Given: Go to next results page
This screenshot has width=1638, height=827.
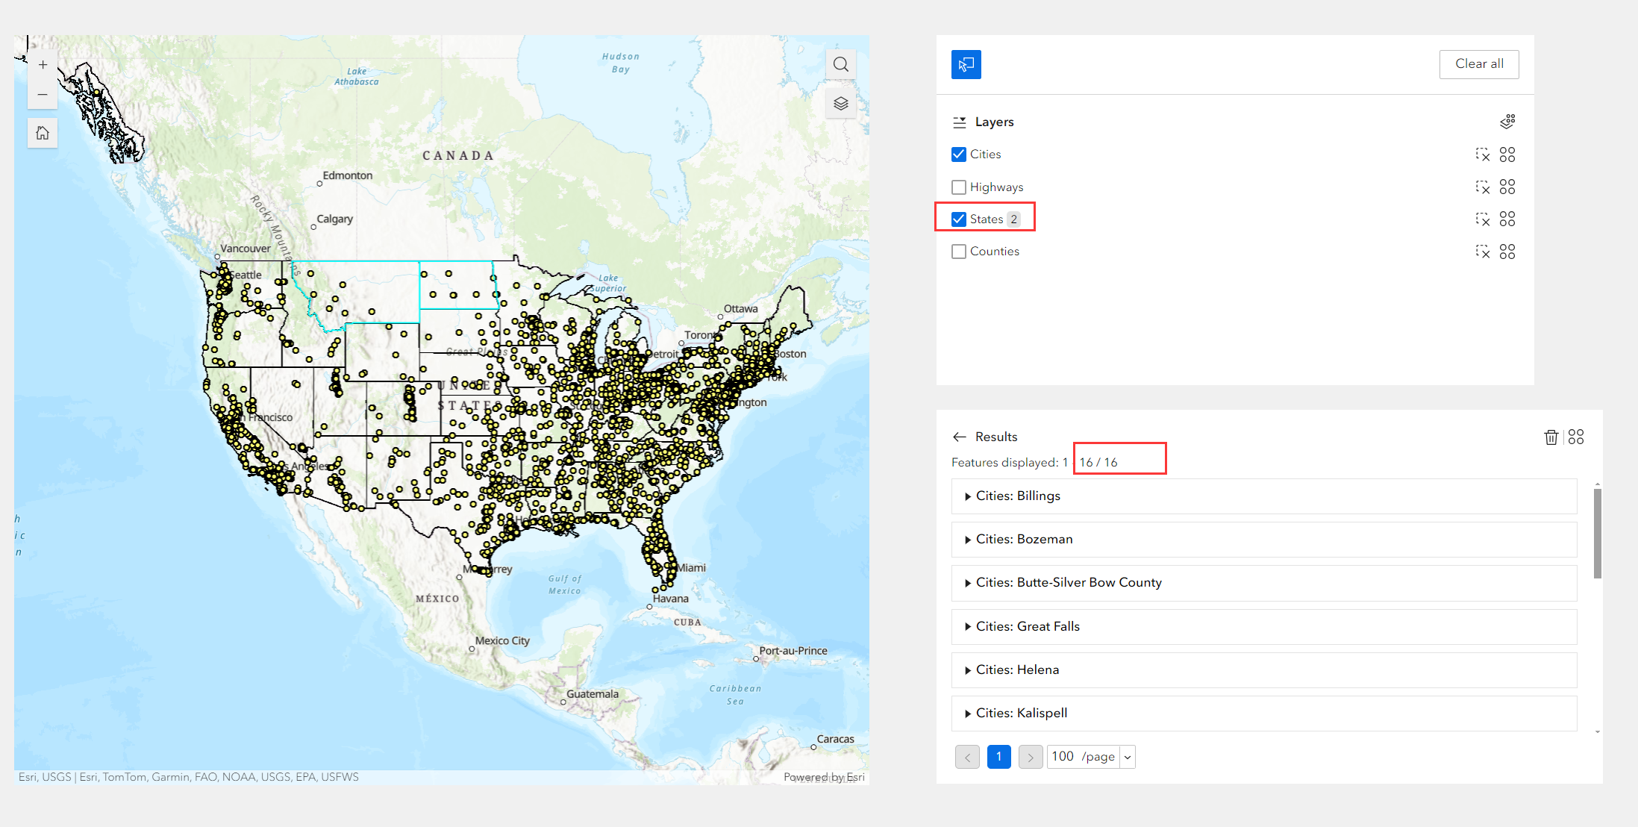Looking at the screenshot, I should (x=1031, y=756).
